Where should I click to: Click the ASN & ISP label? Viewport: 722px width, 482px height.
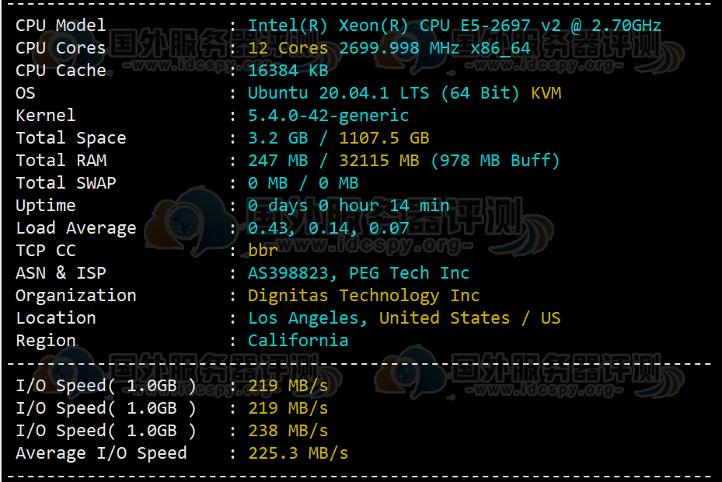61,273
